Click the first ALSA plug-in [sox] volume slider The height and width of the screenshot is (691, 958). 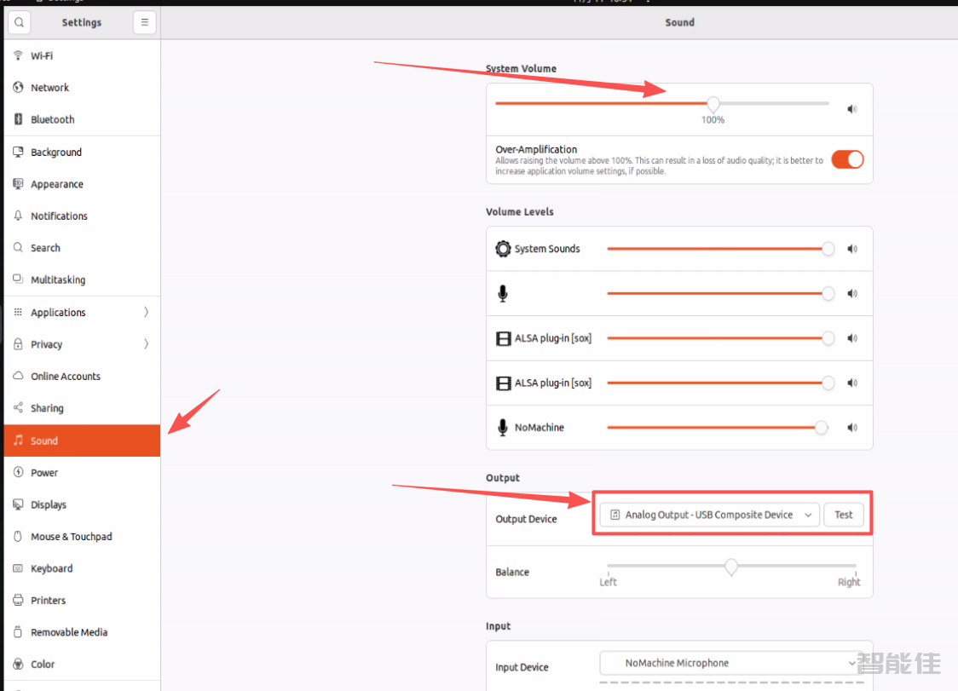click(716, 338)
